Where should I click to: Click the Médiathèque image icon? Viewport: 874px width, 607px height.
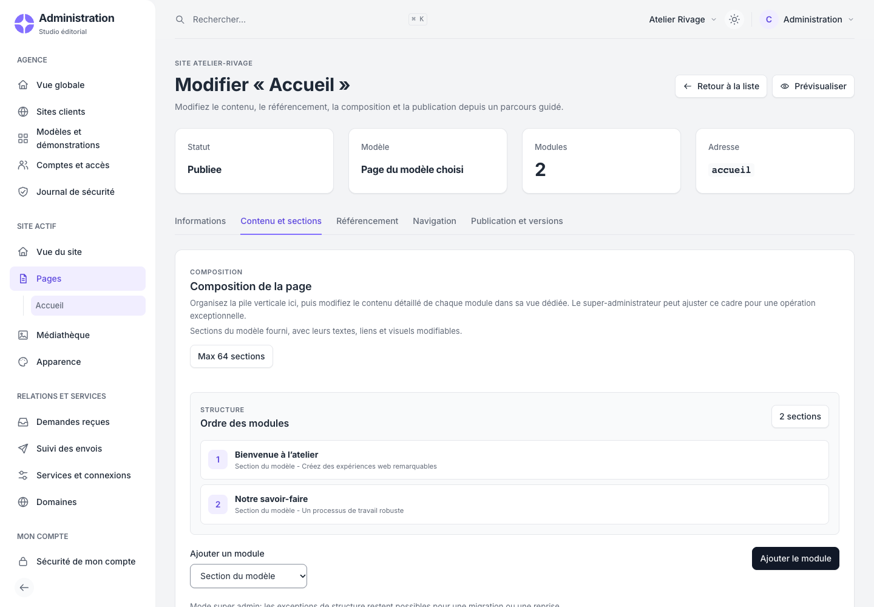[23, 335]
